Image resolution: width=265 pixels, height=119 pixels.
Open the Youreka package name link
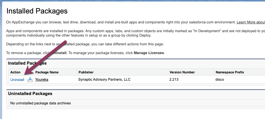click(42, 80)
